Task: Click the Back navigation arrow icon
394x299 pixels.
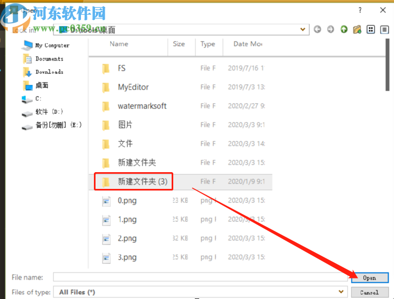Action: pos(317,29)
